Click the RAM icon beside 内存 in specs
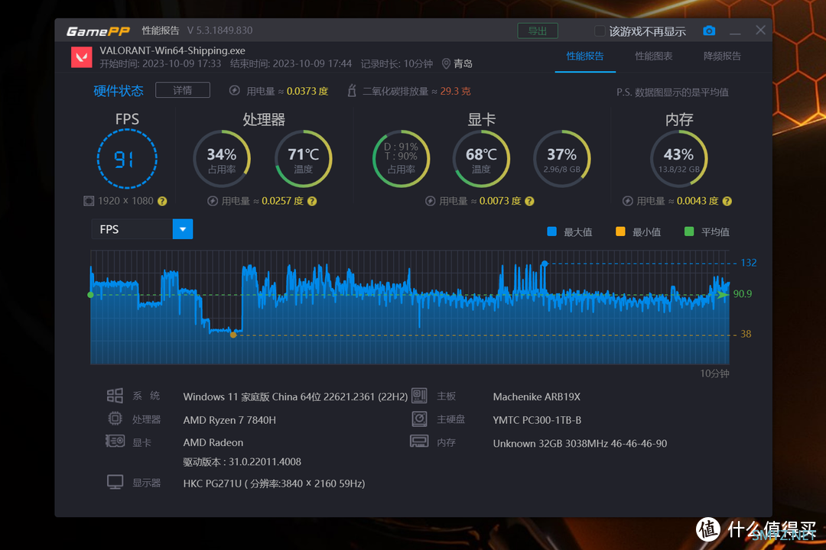Screen dimensions: 826x550 [x=419, y=441]
